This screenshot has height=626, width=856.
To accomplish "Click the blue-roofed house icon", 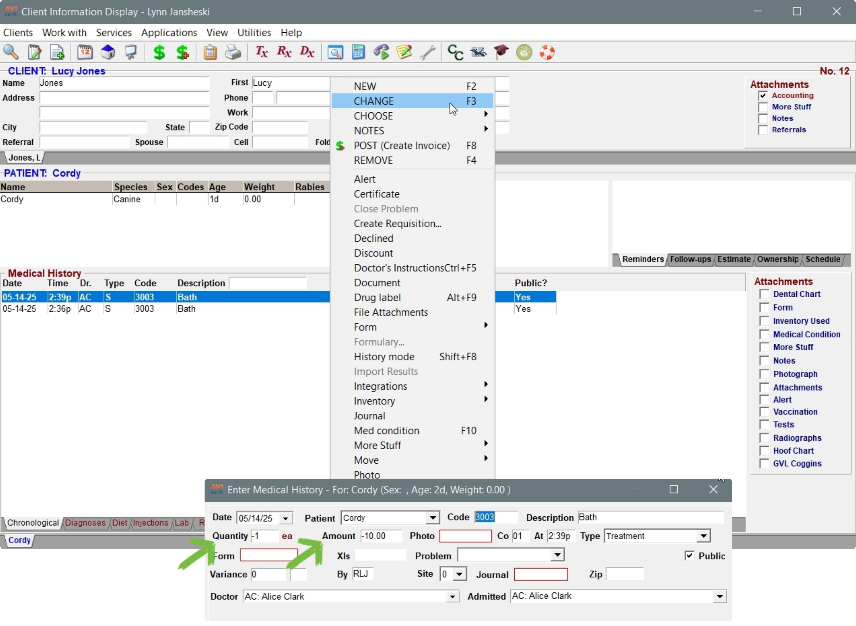I will (108, 52).
